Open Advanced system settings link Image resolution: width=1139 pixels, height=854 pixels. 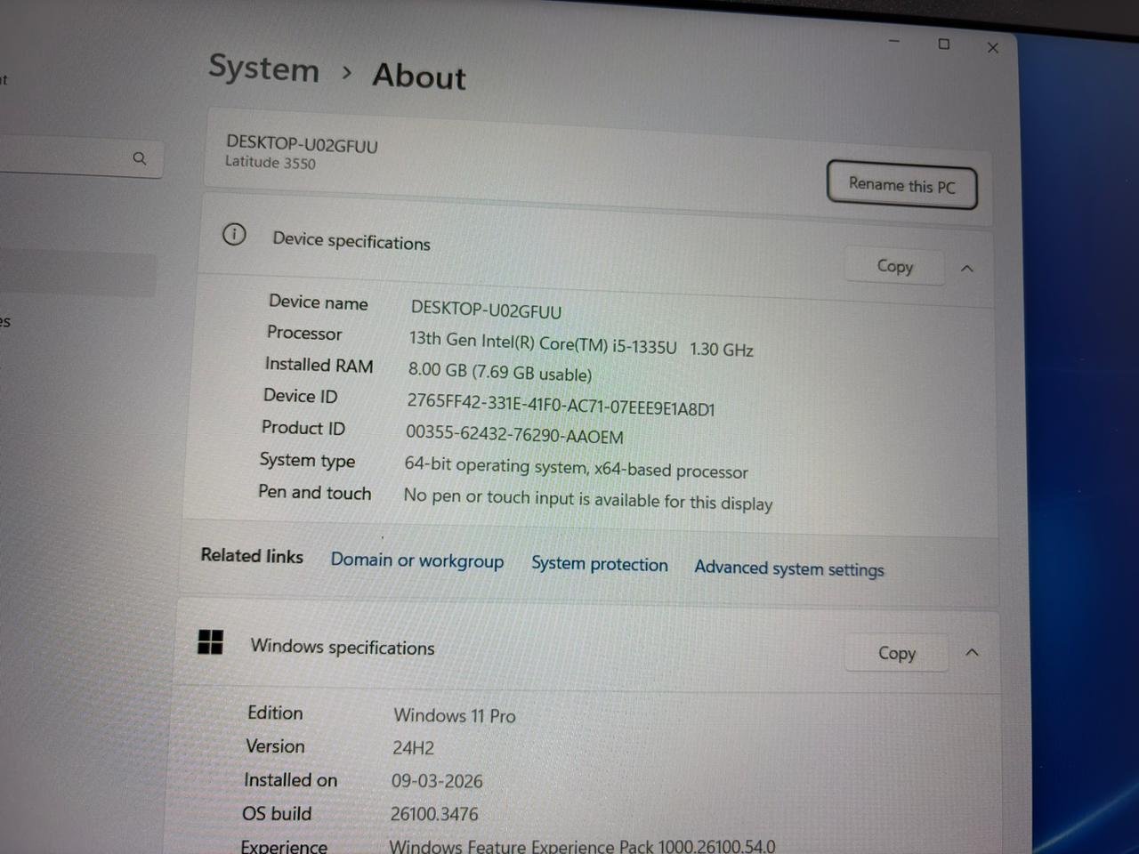(x=788, y=568)
